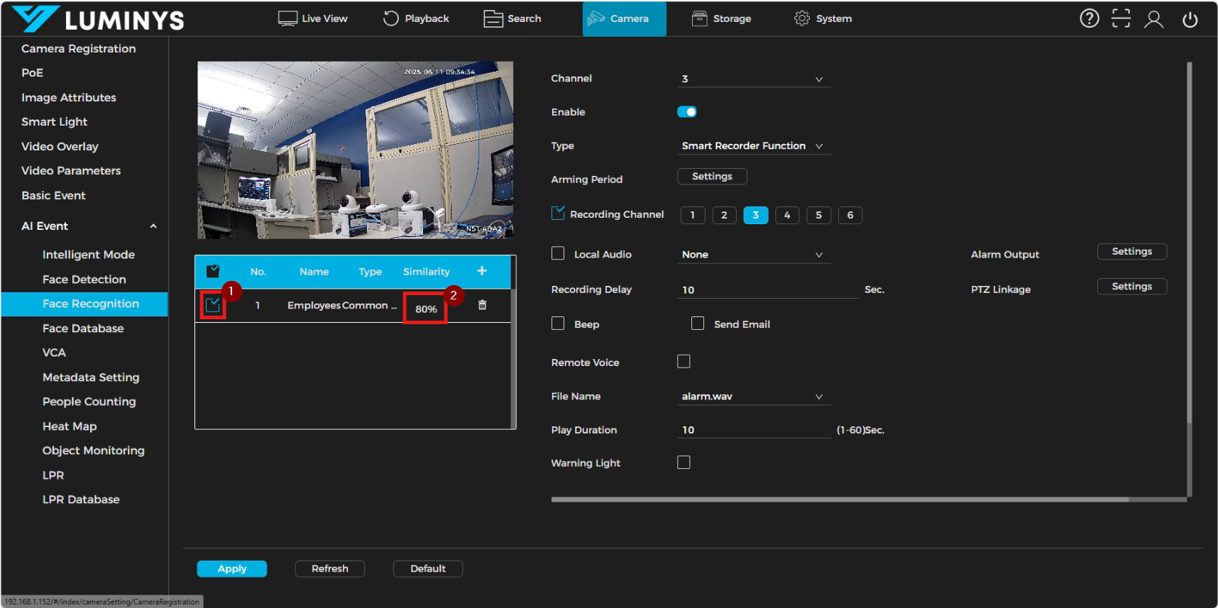
Task: Add a face database with plus icon
Action: click(x=482, y=271)
